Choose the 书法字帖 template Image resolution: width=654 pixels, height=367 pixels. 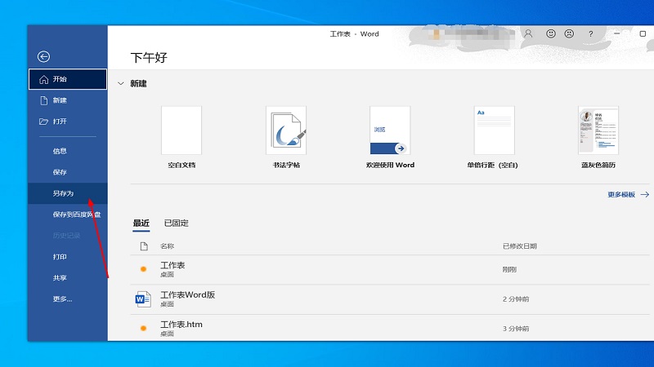point(285,130)
